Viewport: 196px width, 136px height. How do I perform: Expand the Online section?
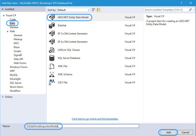click(x=3, y=97)
